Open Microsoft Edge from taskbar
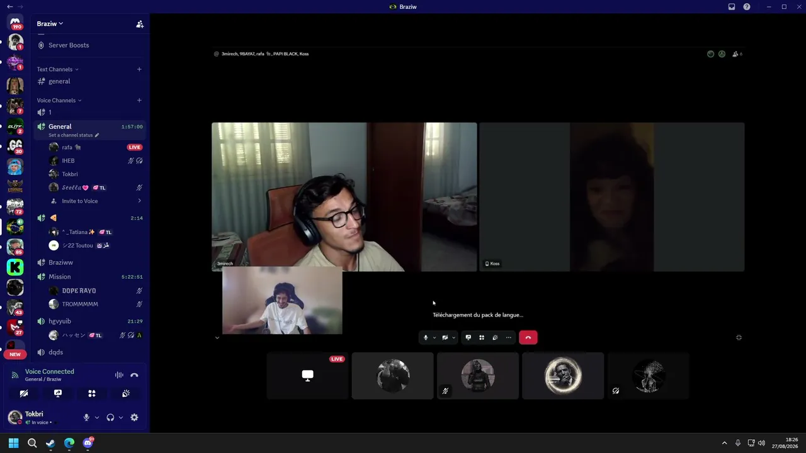Viewport: 806px width, 453px height. 69,443
